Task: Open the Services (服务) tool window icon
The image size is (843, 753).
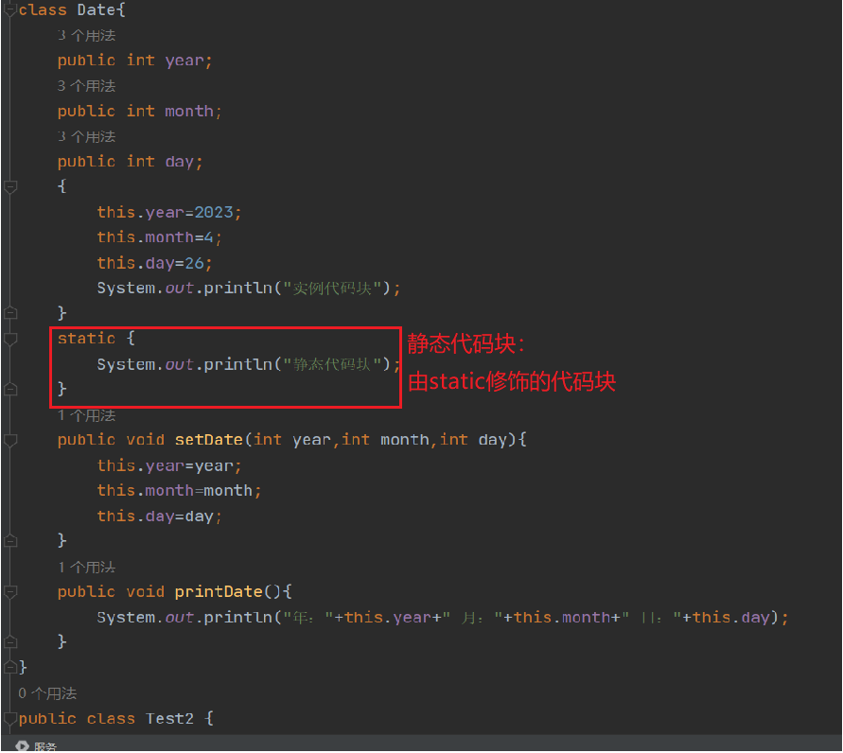Action: pos(25,746)
